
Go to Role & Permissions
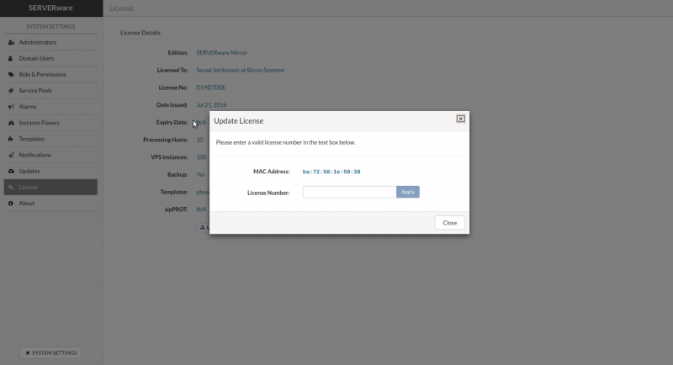[50, 75]
